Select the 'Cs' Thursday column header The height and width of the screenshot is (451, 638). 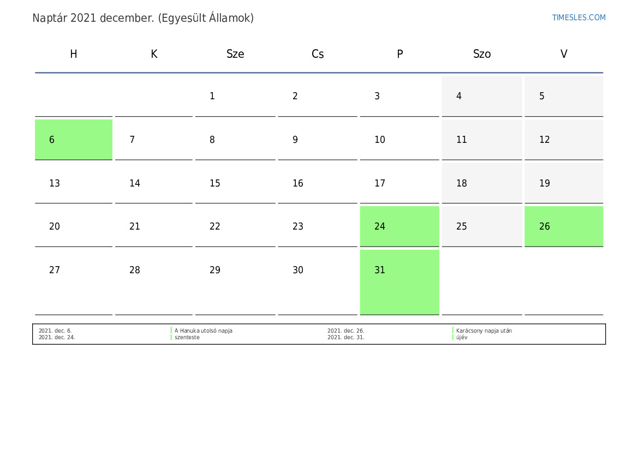318,54
